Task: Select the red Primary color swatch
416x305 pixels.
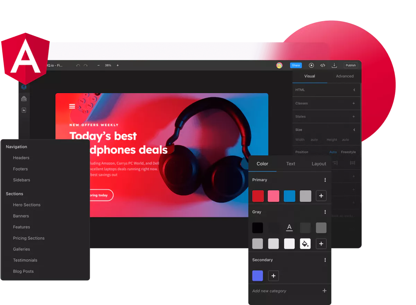Action: click(x=258, y=196)
